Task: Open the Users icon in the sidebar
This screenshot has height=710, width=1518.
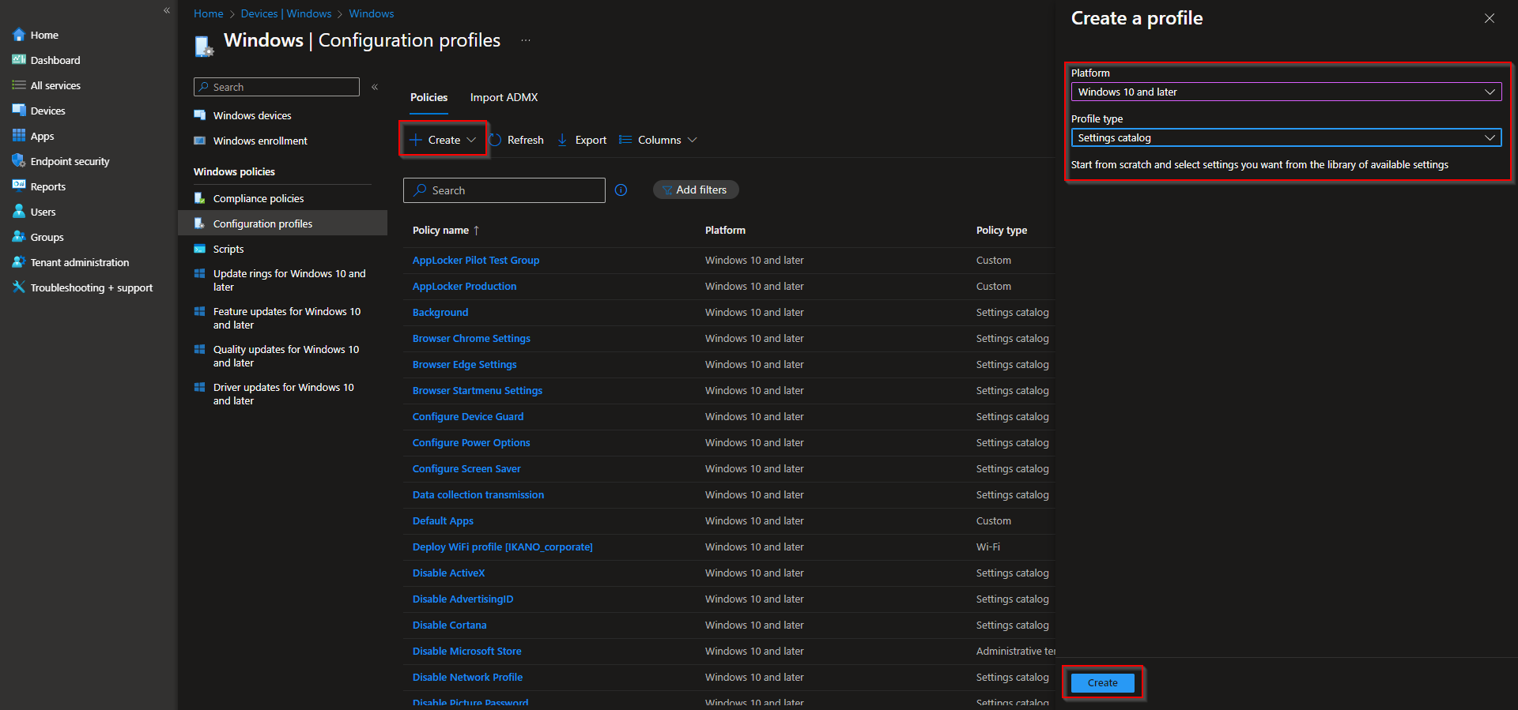Action: click(x=19, y=212)
